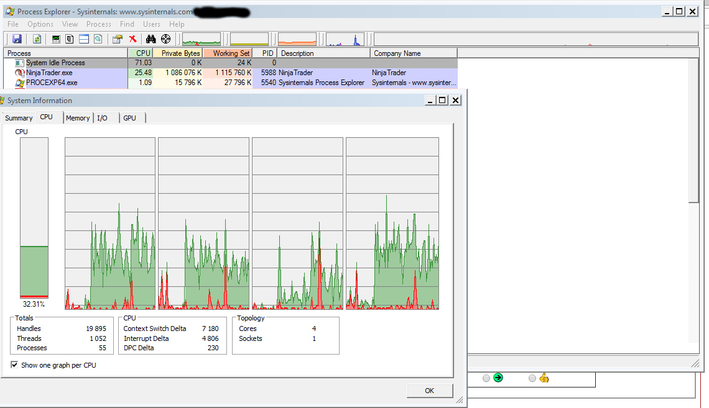709x408 pixels.
Task: Open the Help menu
Action: click(177, 24)
